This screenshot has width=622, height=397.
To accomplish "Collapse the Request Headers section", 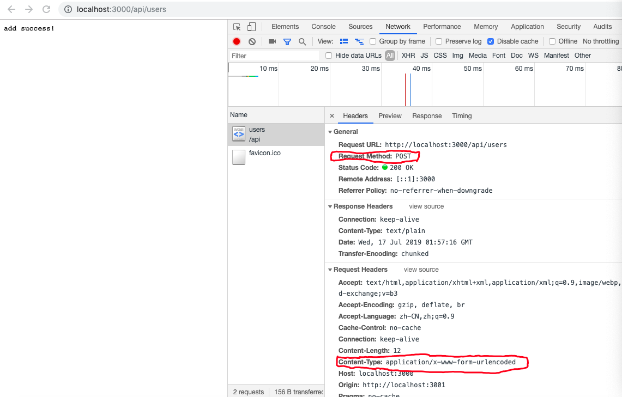I will pyautogui.click(x=330, y=269).
